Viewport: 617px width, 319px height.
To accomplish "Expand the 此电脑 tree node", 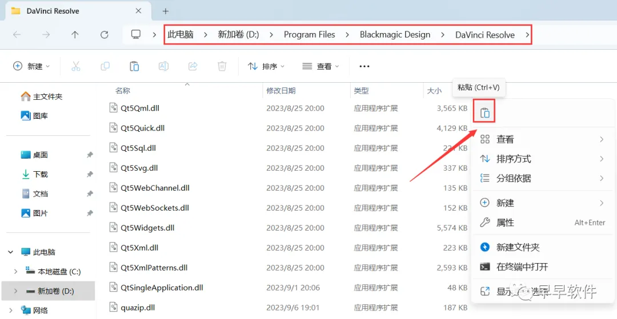I will [10, 252].
